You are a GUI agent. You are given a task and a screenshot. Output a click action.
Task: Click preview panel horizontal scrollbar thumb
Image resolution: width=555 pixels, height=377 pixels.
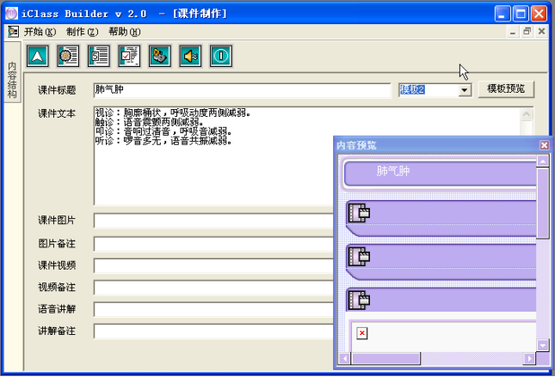click(x=385, y=359)
